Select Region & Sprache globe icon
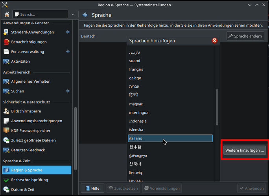 pyautogui.click(x=6, y=170)
